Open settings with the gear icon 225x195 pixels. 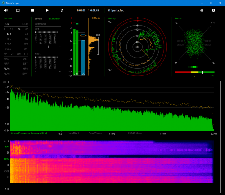(x=202, y=10)
